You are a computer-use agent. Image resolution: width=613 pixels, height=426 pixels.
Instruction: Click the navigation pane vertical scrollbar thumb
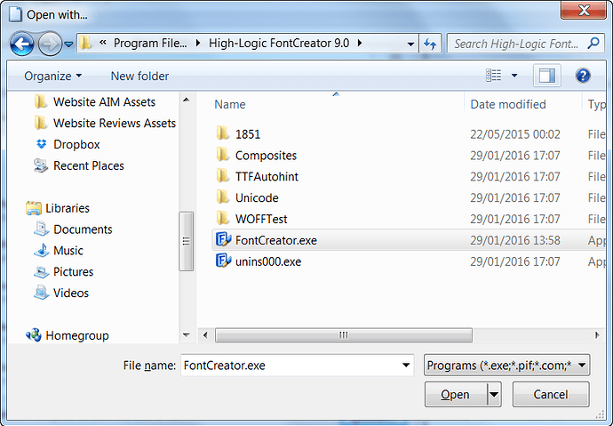[186, 241]
